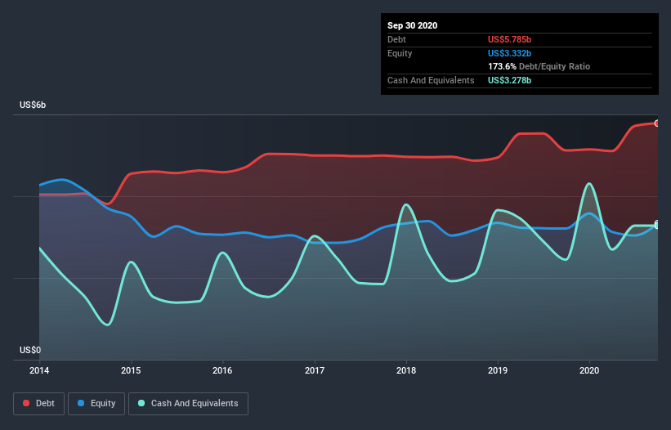This screenshot has height=430, width=671.
Task: Select the US$6b y-axis label
Action: [33, 105]
